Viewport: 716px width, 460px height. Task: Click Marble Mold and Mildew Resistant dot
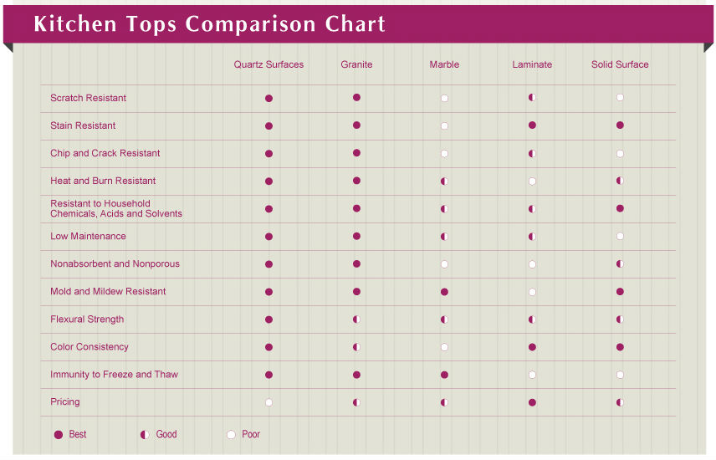(444, 292)
